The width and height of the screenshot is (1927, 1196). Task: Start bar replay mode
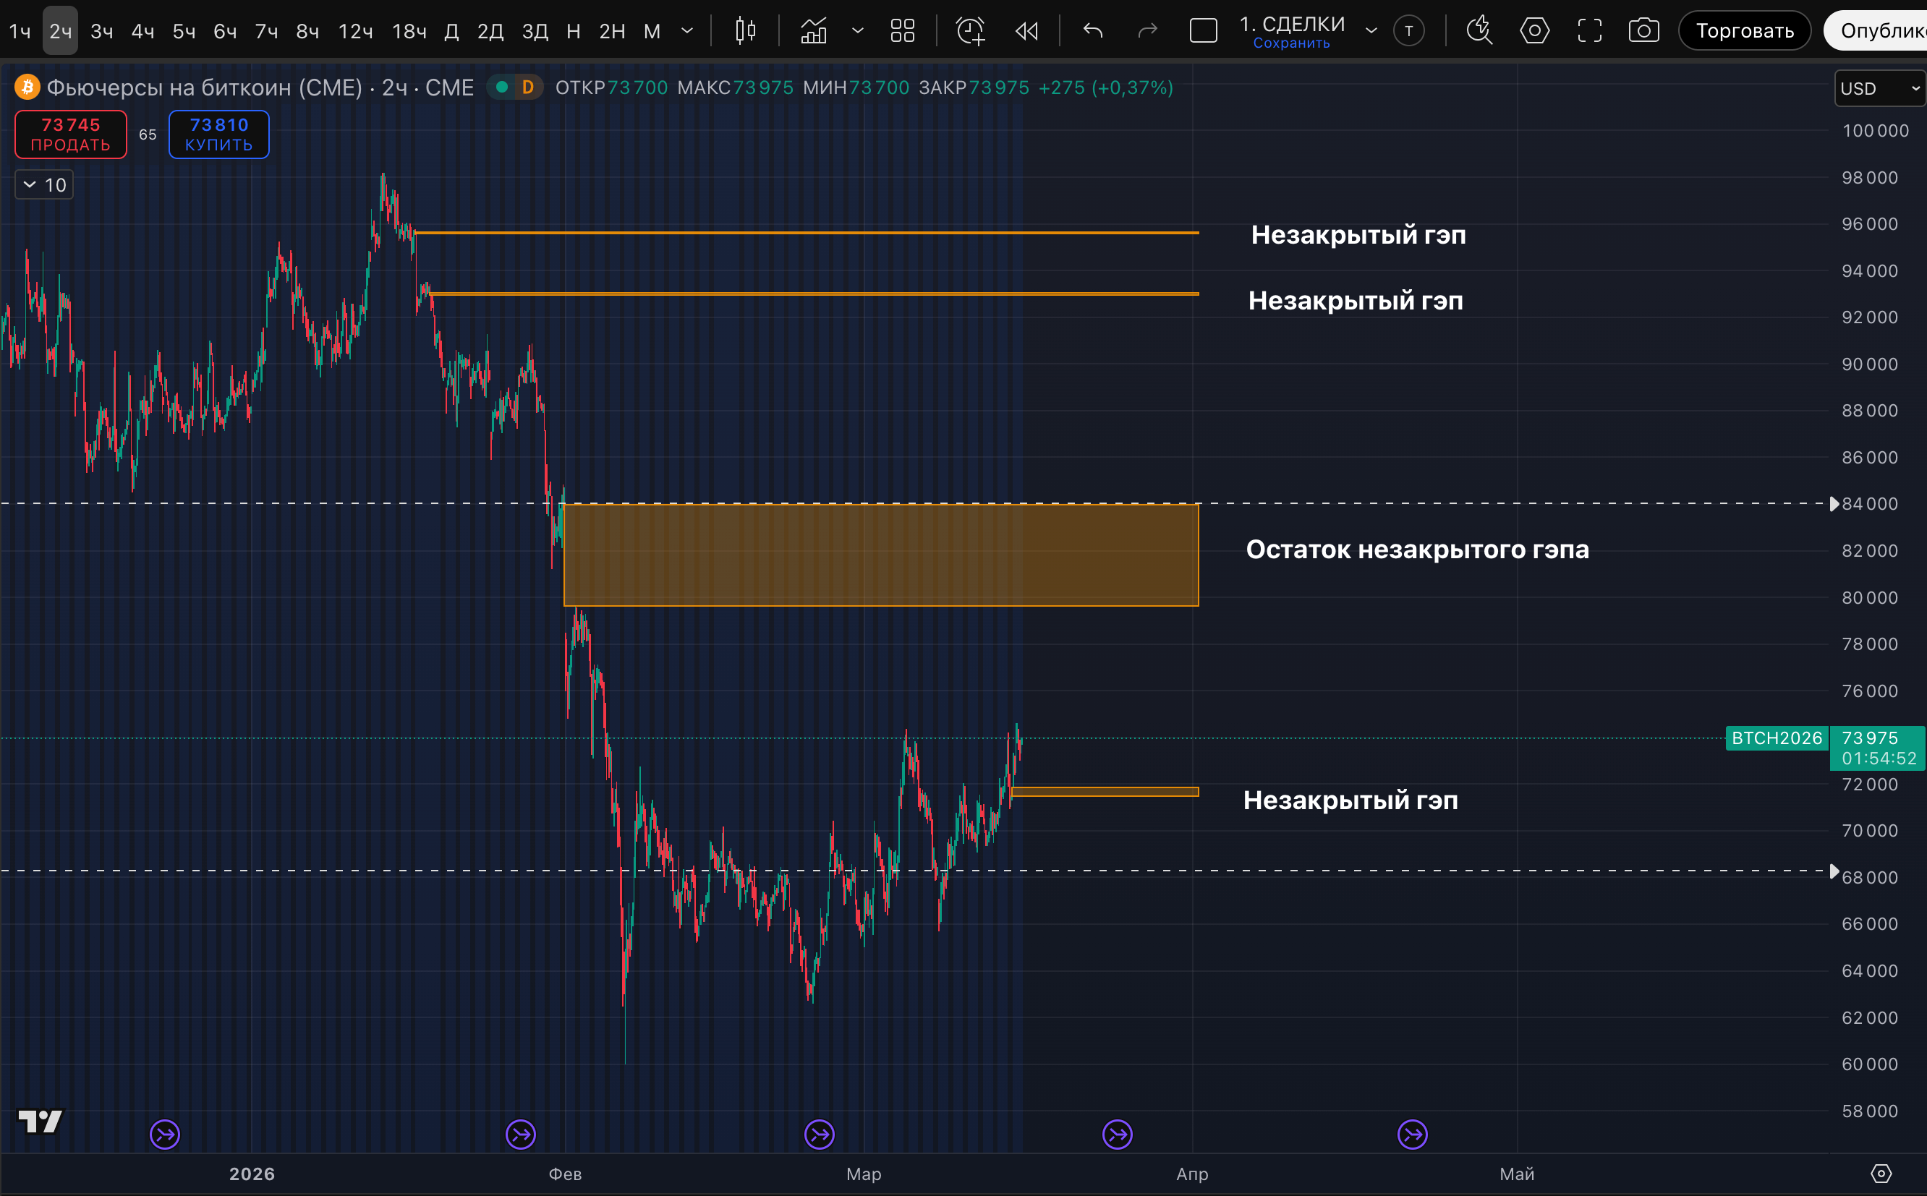1026,31
